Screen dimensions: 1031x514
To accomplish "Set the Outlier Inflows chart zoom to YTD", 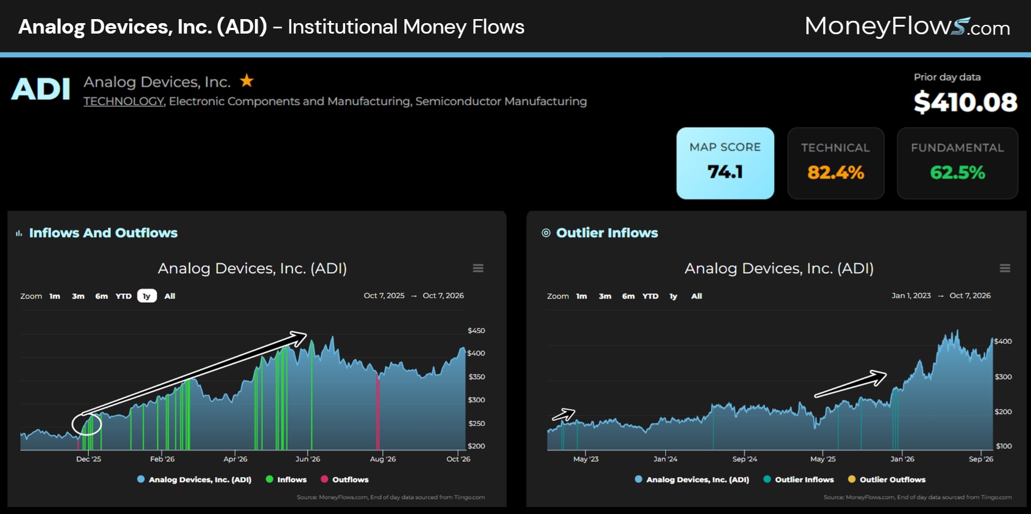I will click(x=650, y=296).
